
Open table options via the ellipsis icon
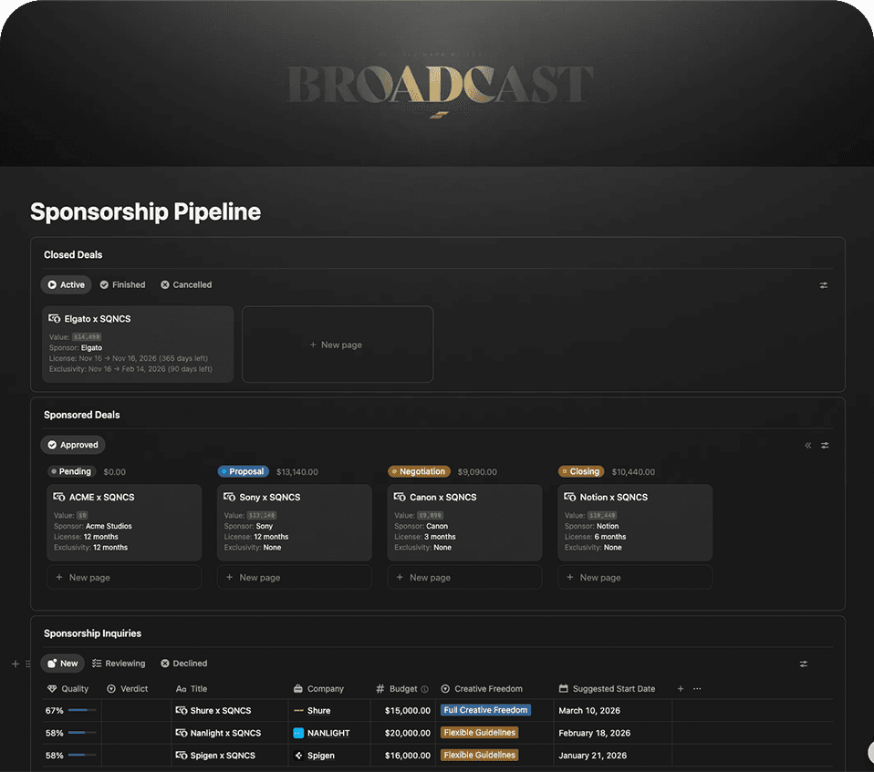point(697,689)
